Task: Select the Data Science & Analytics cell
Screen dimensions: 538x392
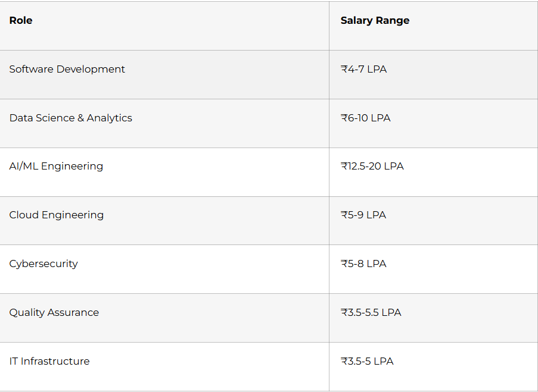Action: coord(71,118)
